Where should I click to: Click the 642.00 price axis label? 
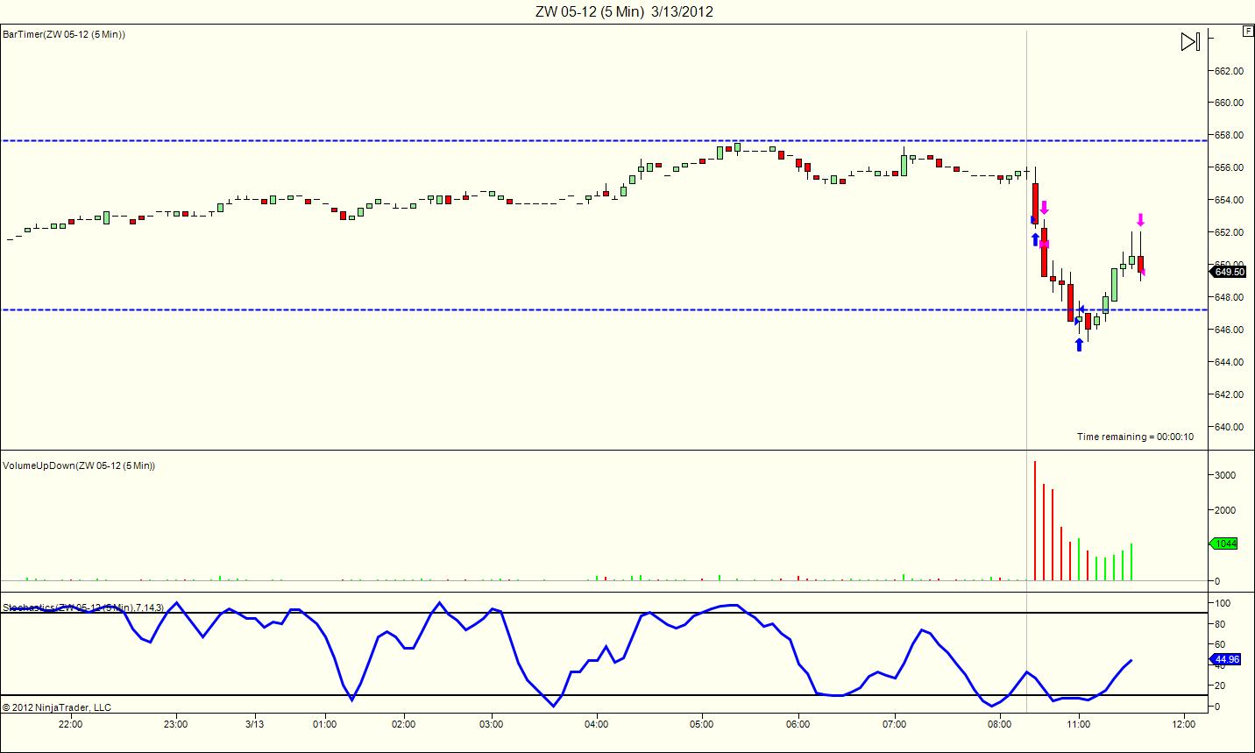1230,394
